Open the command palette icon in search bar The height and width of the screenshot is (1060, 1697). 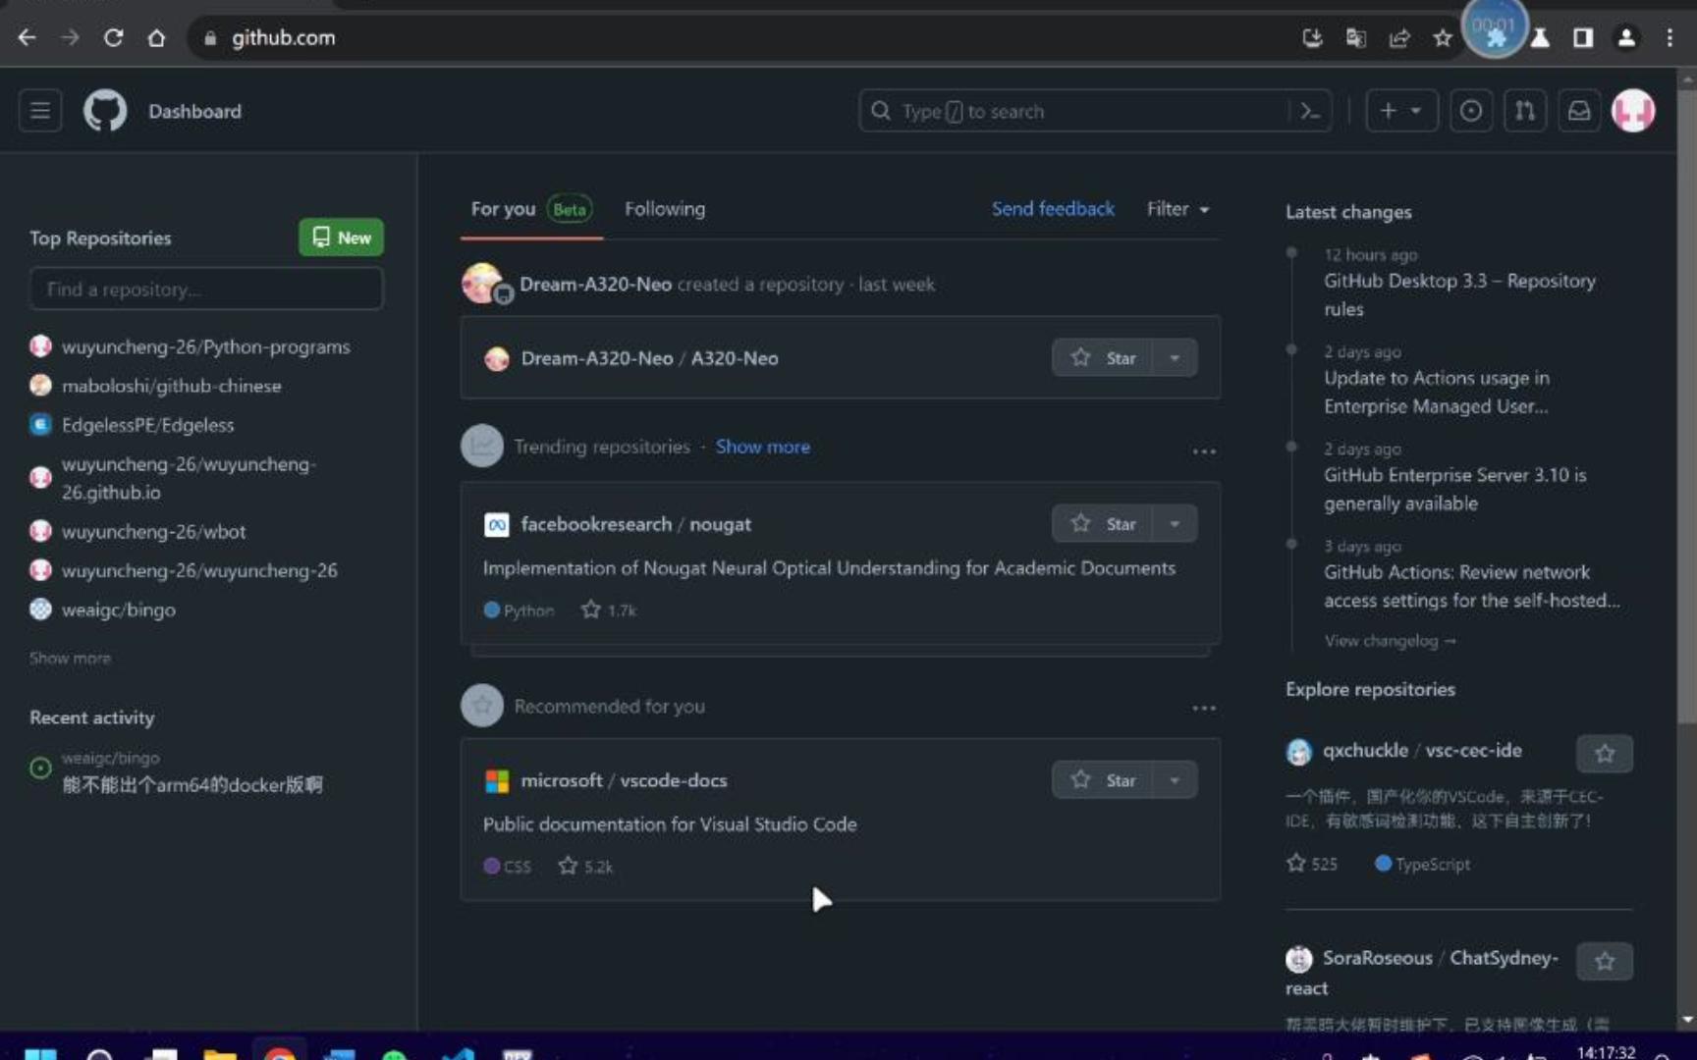[x=1310, y=112]
